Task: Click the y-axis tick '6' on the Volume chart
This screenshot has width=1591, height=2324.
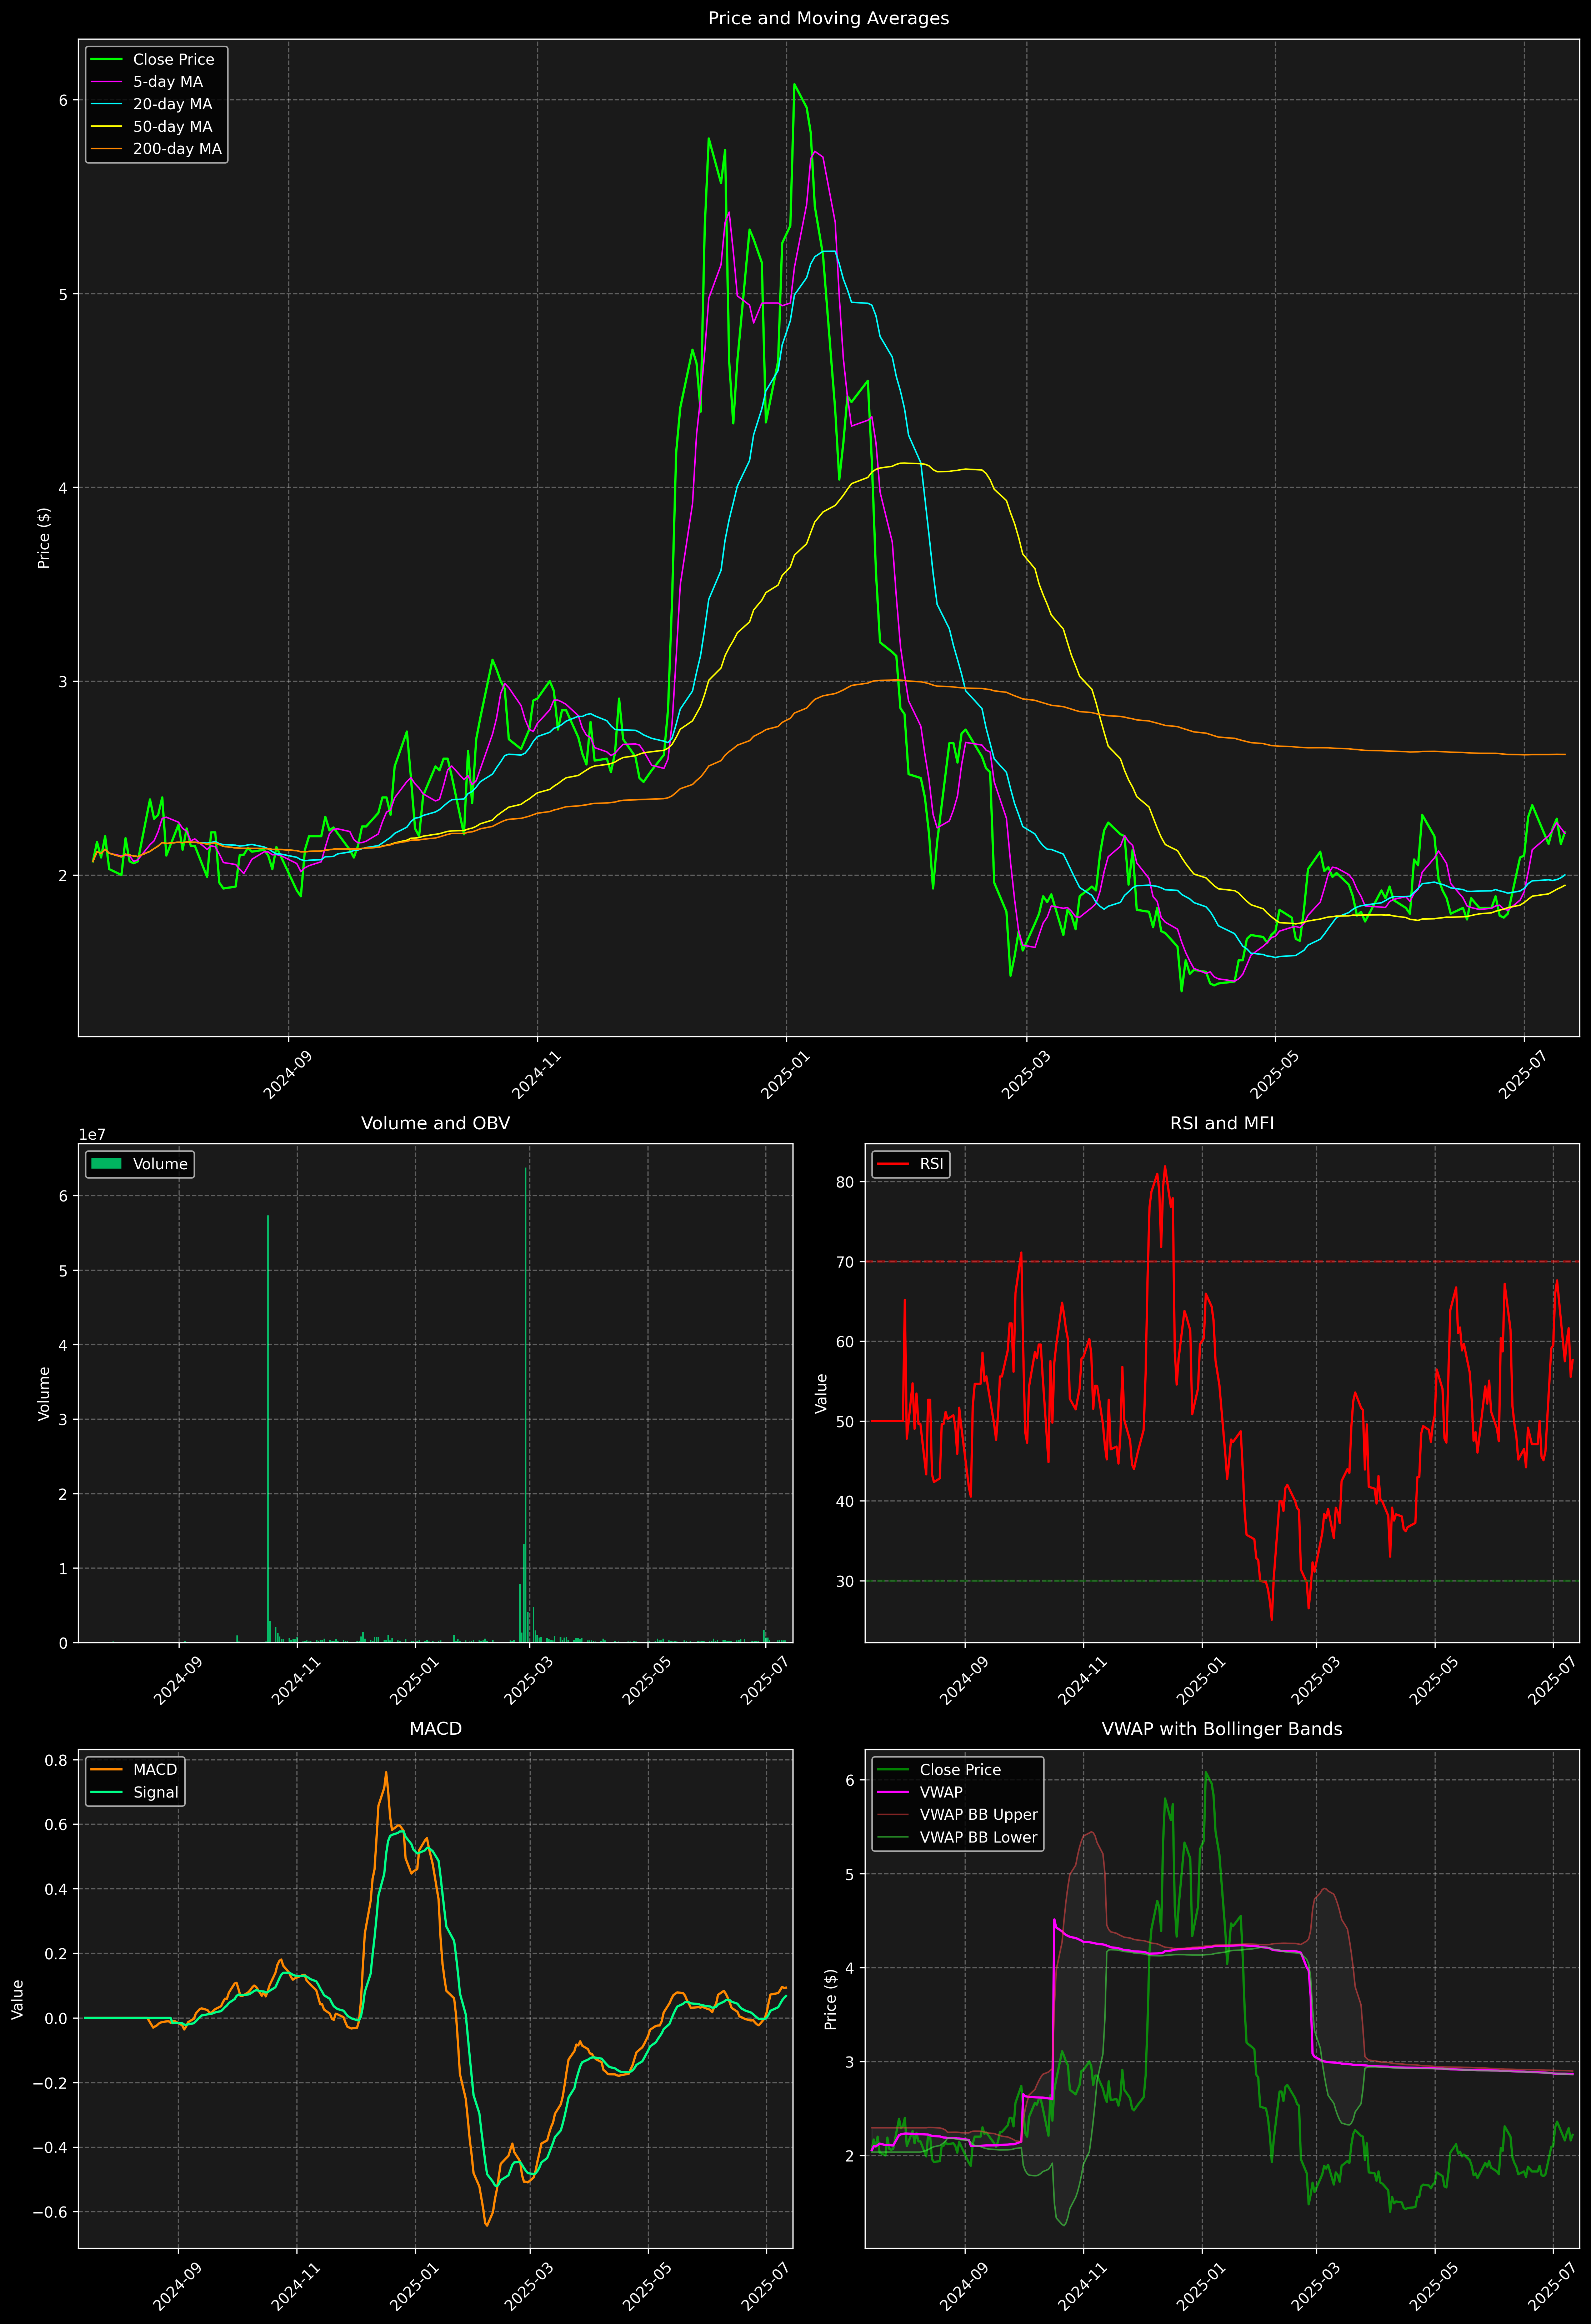Action: [x=63, y=1196]
